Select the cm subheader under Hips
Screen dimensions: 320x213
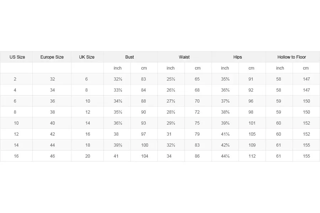tap(251, 68)
